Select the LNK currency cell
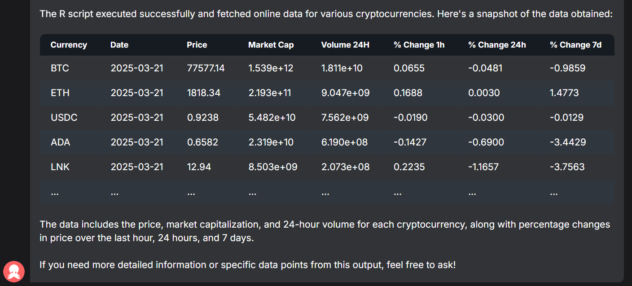 (60, 167)
